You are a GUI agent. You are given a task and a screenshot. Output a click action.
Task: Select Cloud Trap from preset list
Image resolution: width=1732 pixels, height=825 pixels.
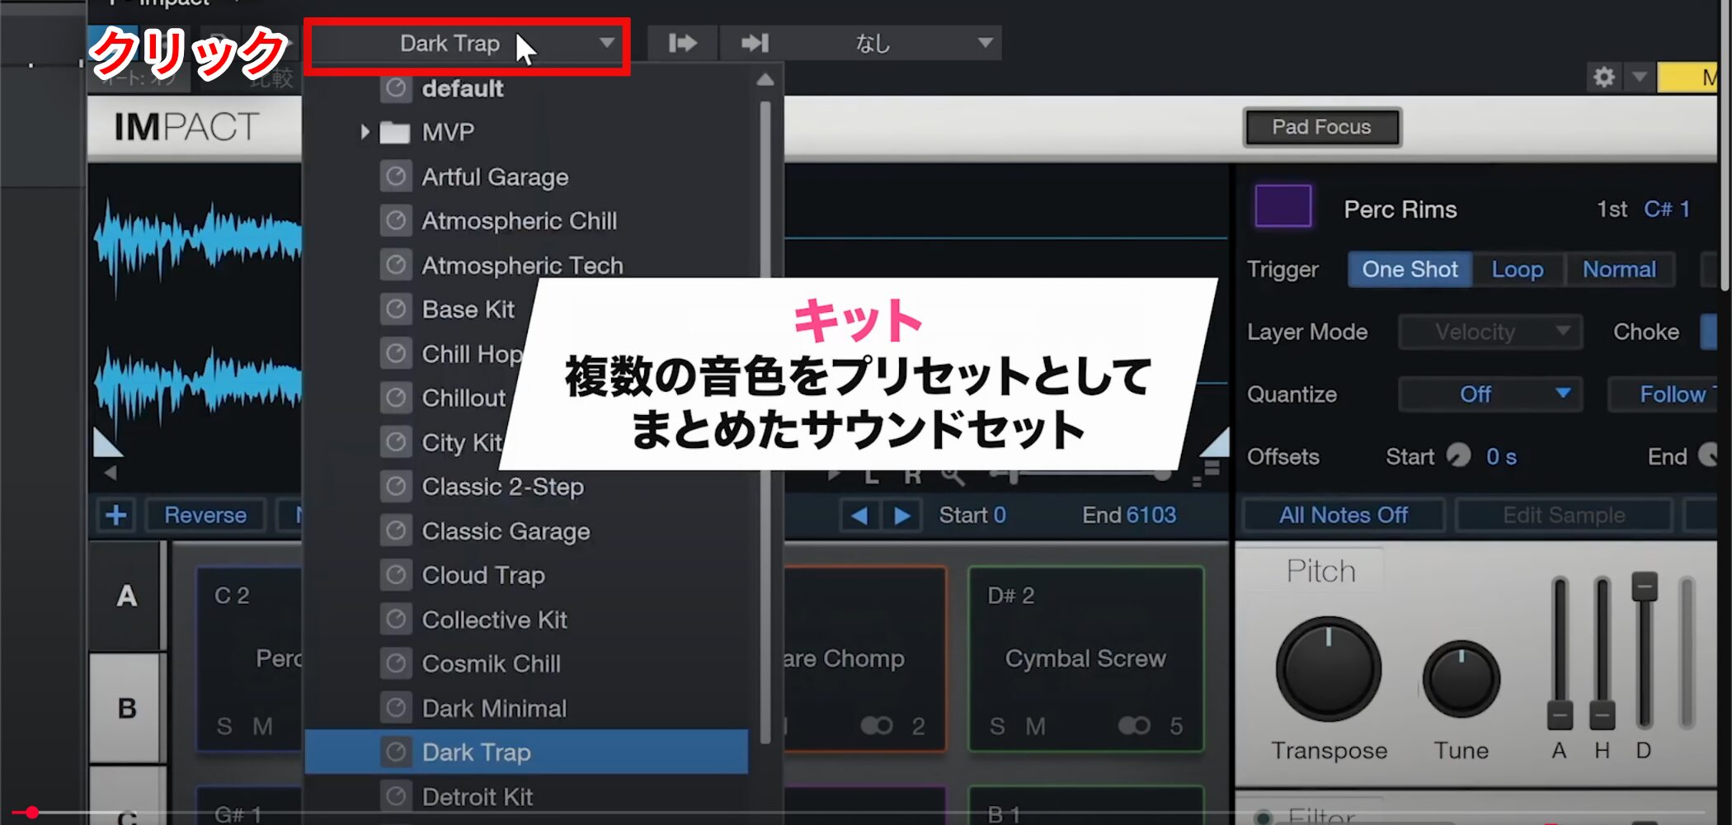(483, 575)
